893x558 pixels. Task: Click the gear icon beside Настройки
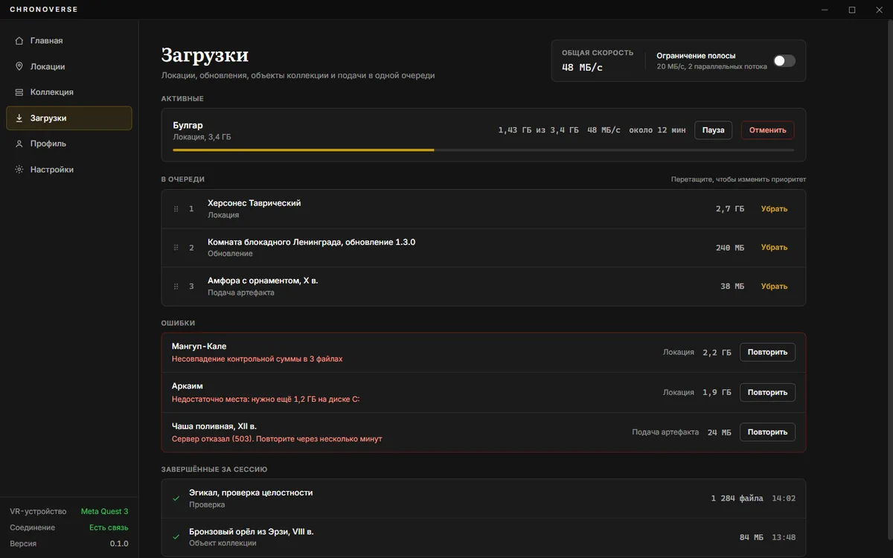point(19,170)
